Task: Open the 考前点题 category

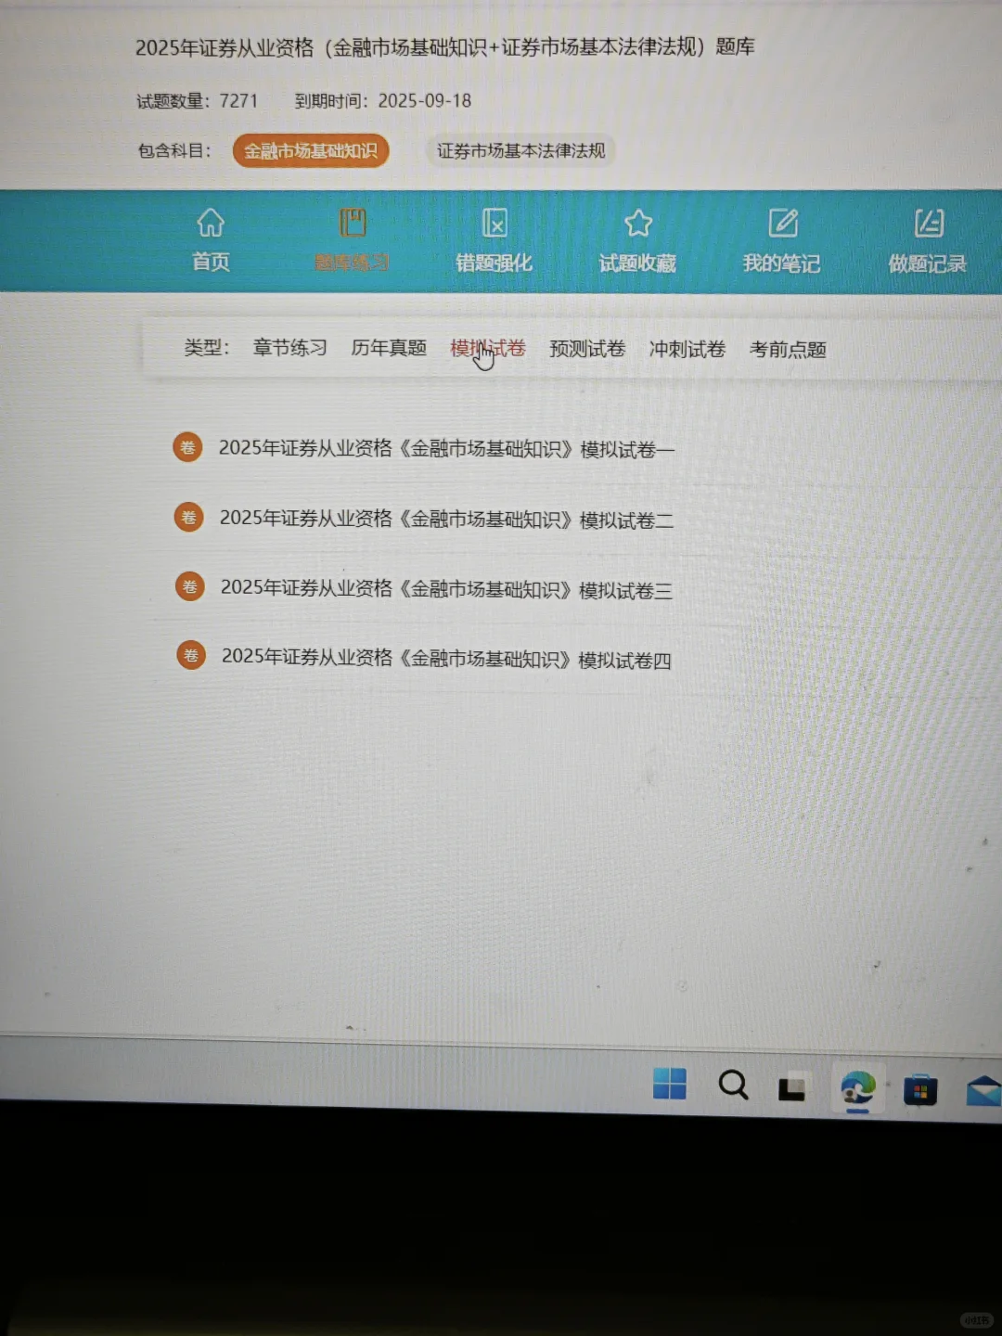Action: click(x=787, y=350)
